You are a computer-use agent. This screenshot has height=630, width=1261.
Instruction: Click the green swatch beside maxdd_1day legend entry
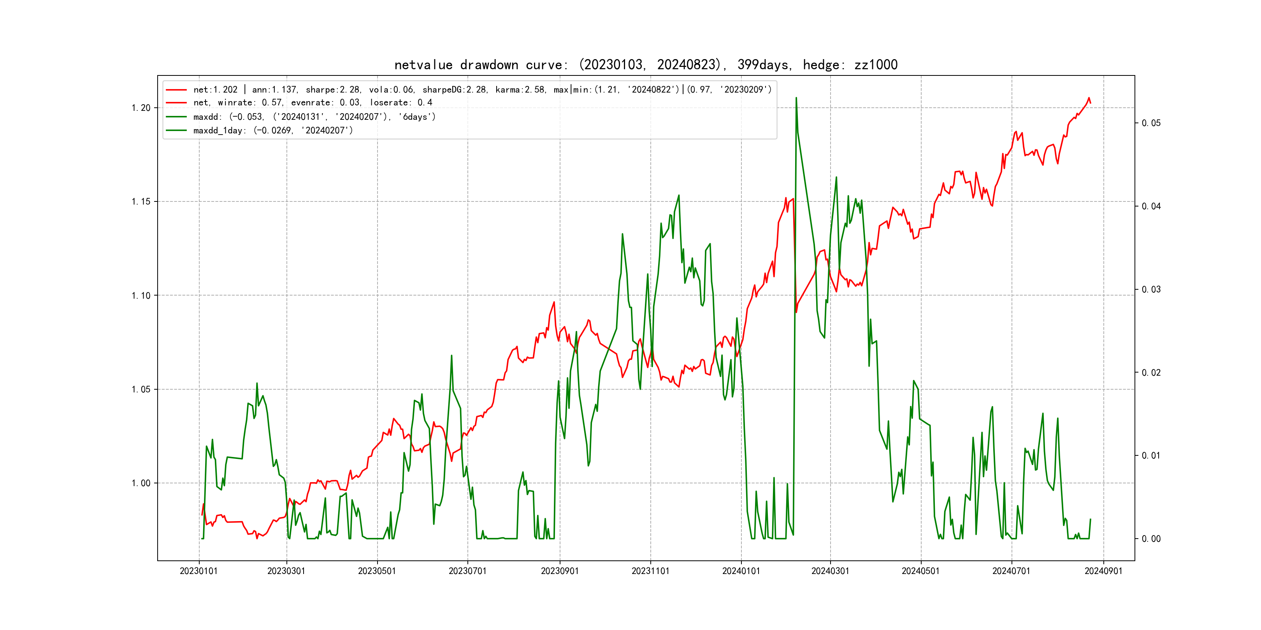pyautogui.click(x=176, y=131)
